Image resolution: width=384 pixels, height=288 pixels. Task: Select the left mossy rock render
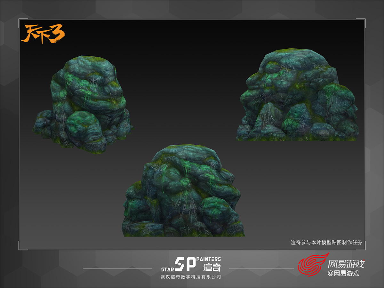coord(83,104)
